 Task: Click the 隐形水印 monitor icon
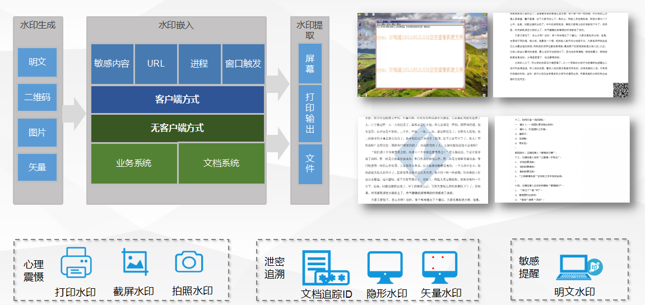pos(384,267)
